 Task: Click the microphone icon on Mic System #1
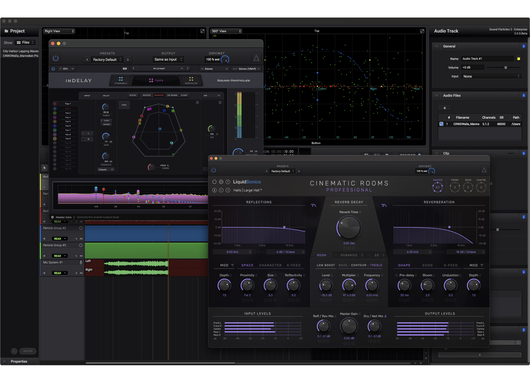pos(81,262)
